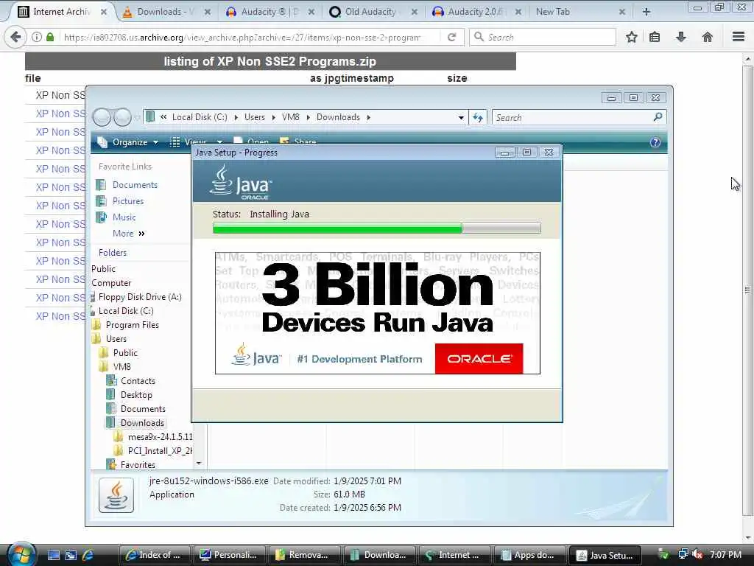754x566 pixels.
Task: Expand Explorer address bar history dropdown
Action: [461, 117]
